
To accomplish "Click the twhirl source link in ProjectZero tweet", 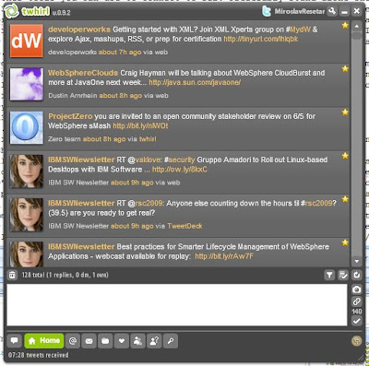I will [x=148, y=139].
